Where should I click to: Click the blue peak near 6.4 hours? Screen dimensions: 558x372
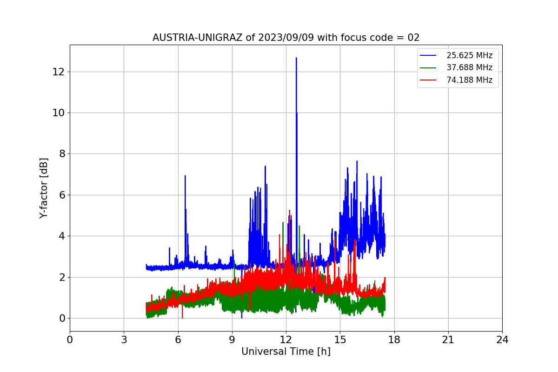tap(185, 177)
